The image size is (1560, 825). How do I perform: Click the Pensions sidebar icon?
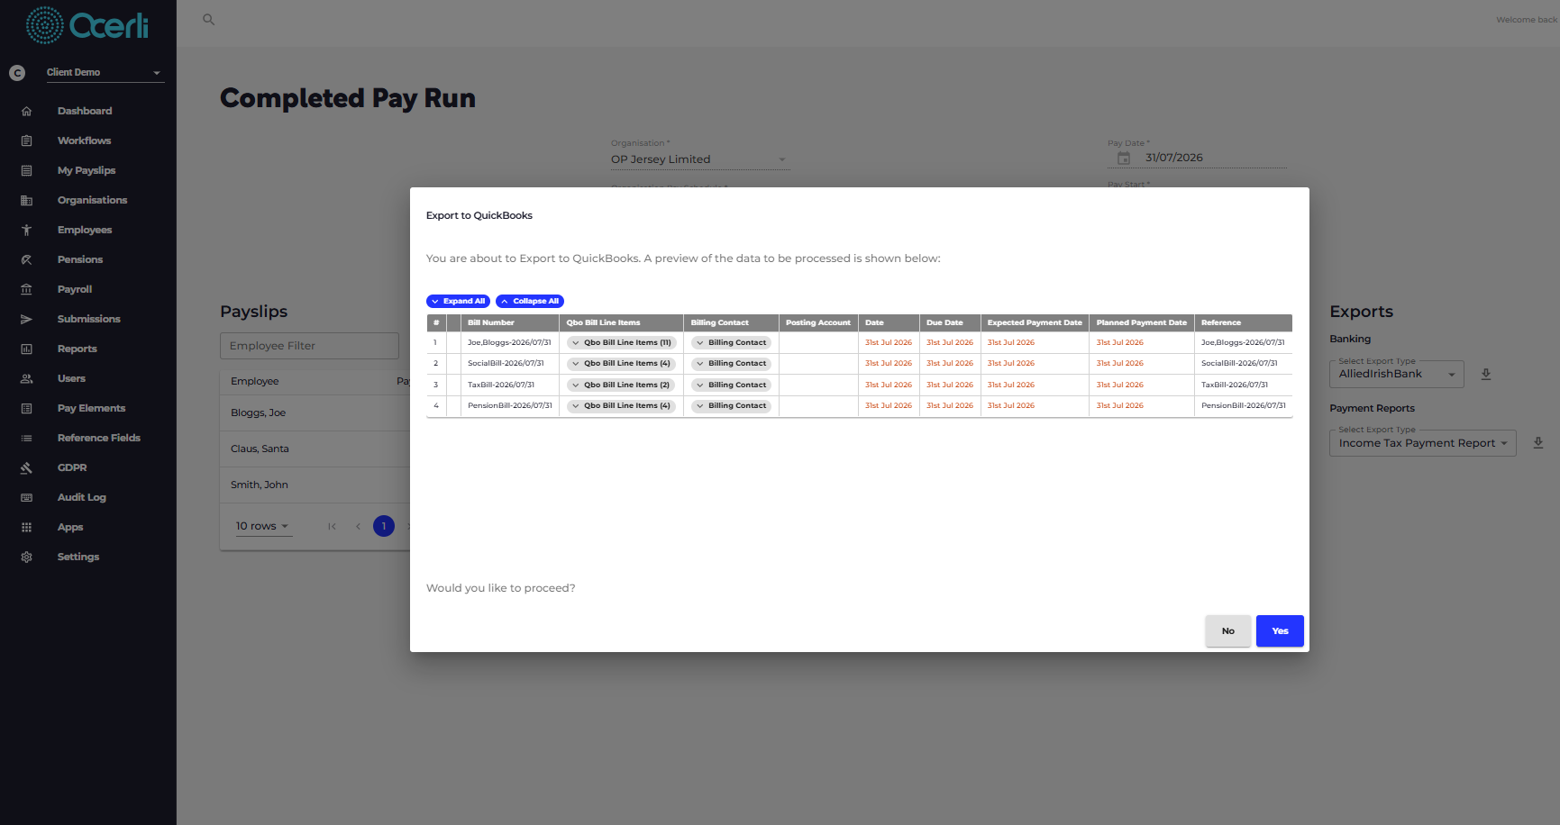[26, 259]
